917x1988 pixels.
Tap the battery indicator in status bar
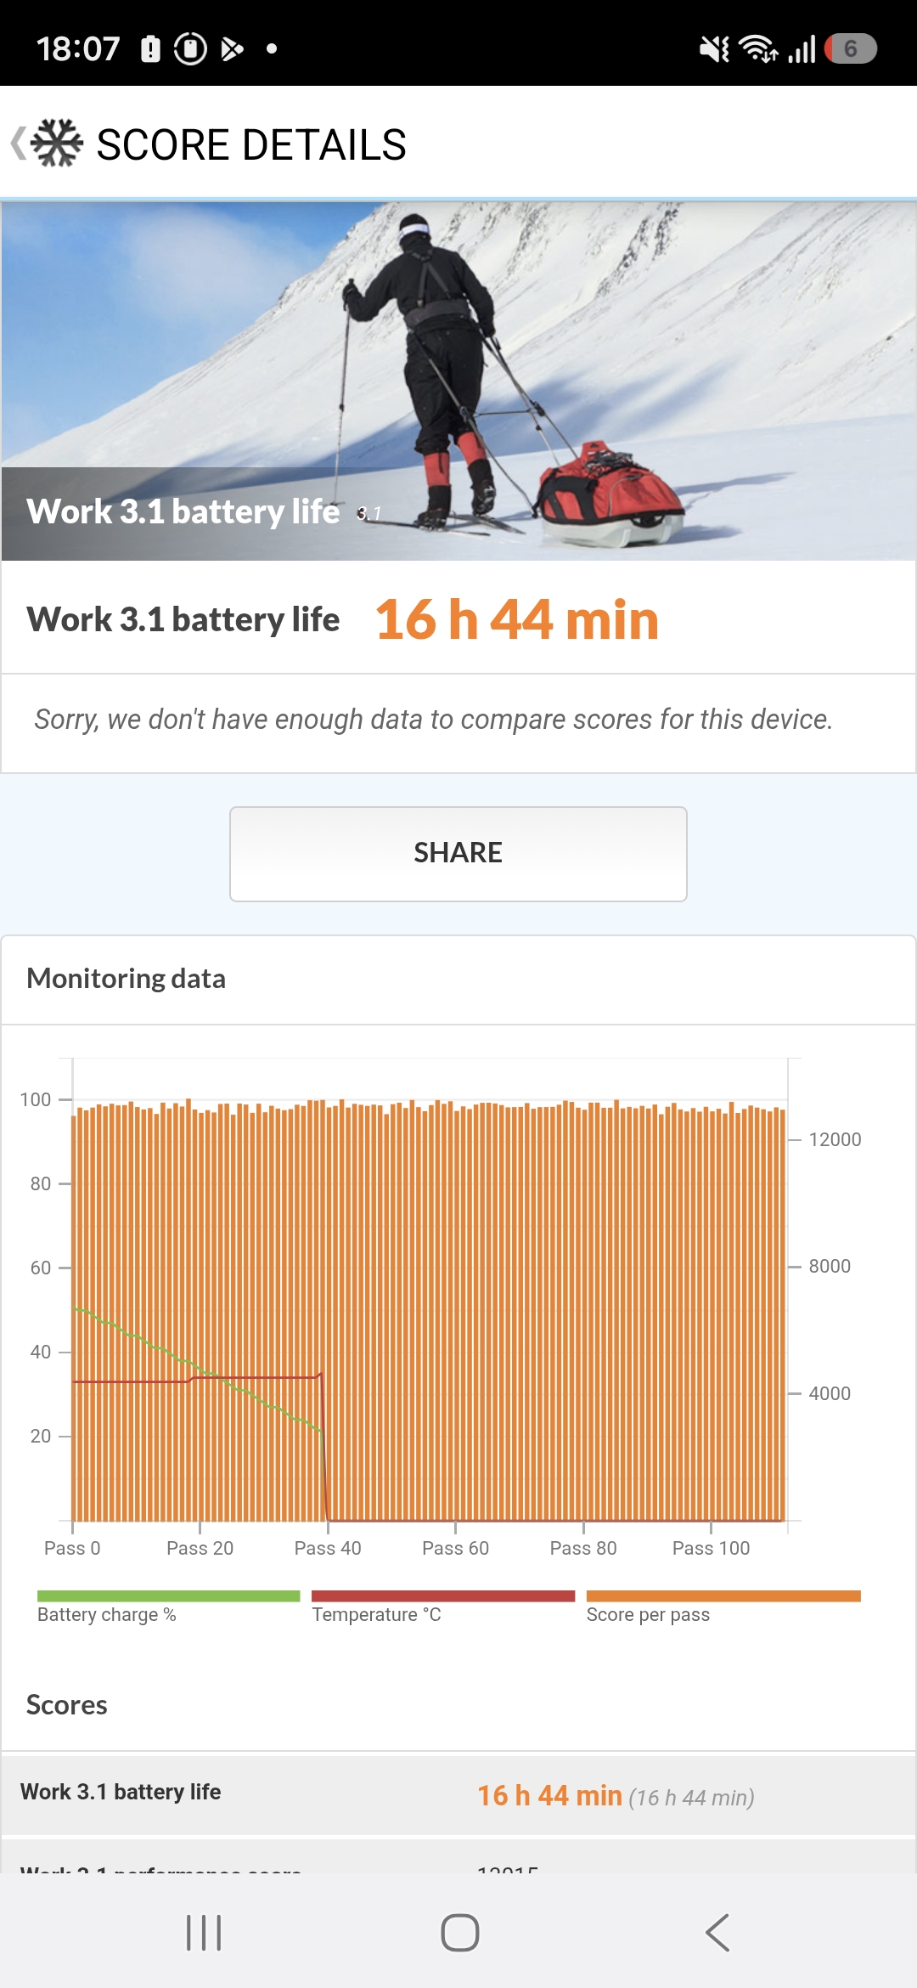click(850, 48)
